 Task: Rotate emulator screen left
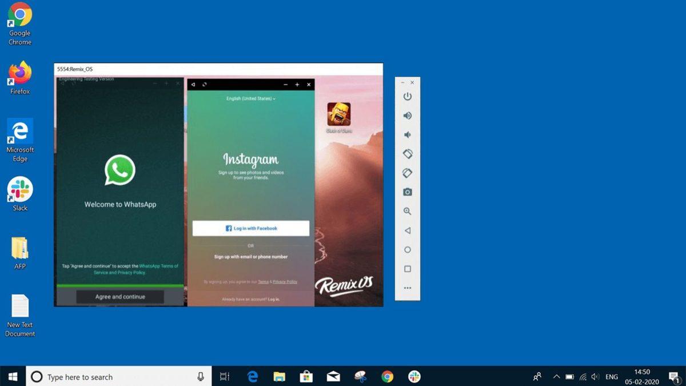point(407,154)
